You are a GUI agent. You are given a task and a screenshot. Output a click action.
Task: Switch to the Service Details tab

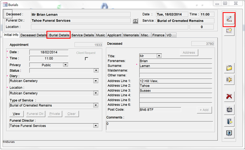tap(83, 35)
